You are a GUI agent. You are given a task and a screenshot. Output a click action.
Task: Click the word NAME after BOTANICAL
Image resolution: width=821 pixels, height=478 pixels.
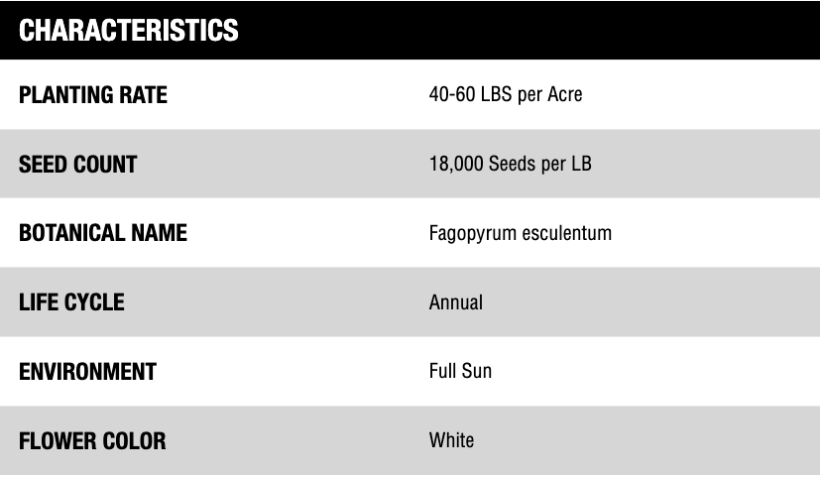pyautogui.click(x=162, y=234)
